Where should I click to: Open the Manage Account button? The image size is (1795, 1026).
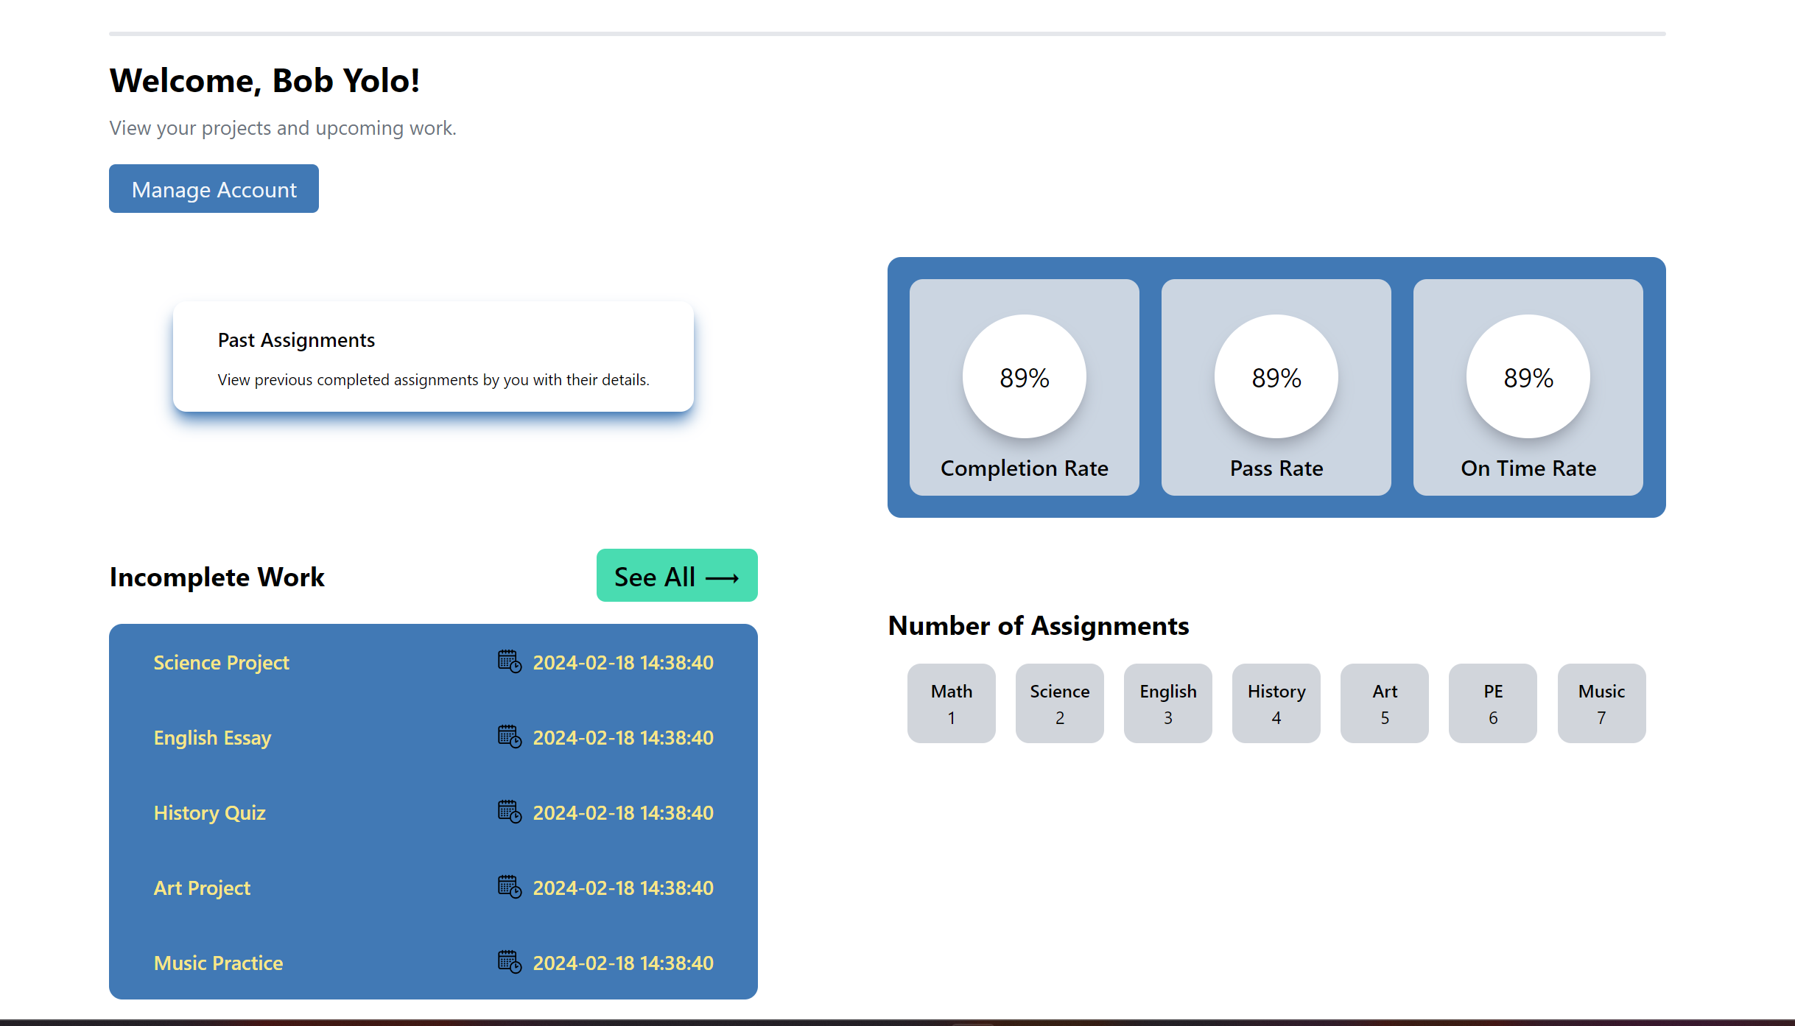pyautogui.click(x=214, y=189)
